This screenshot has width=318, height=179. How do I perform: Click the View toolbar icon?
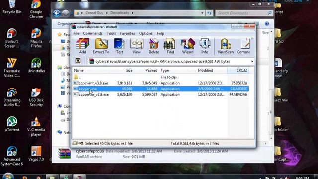[x=137, y=46]
